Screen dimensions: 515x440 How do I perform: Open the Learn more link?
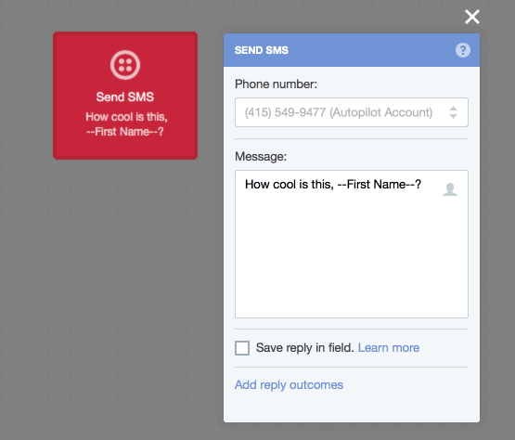(389, 348)
